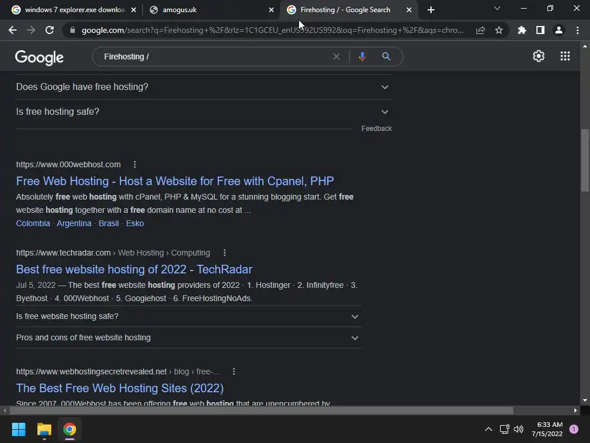Open the Extensions puzzle icon
The height and width of the screenshot is (443, 590).
[x=522, y=30]
